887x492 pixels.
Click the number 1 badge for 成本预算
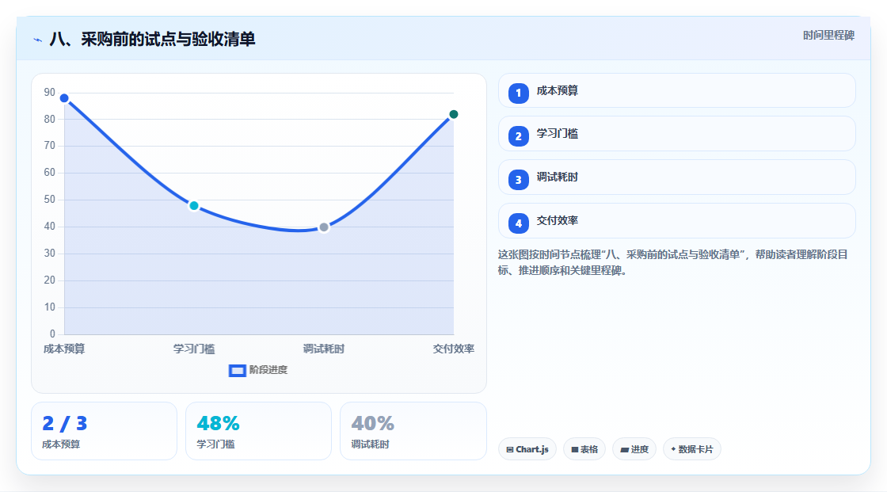click(518, 93)
